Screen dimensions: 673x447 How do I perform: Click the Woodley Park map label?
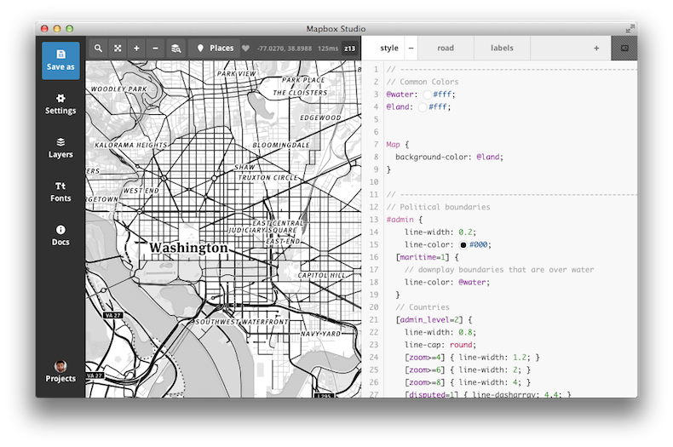[x=119, y=89]
